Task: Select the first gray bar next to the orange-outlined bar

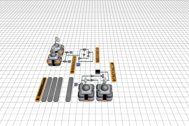Action: (47, 89)
